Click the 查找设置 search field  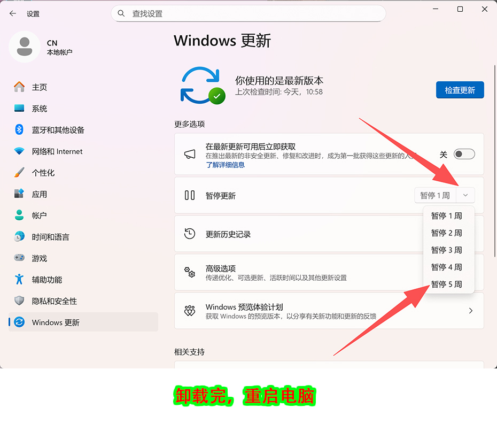(248, 13)
